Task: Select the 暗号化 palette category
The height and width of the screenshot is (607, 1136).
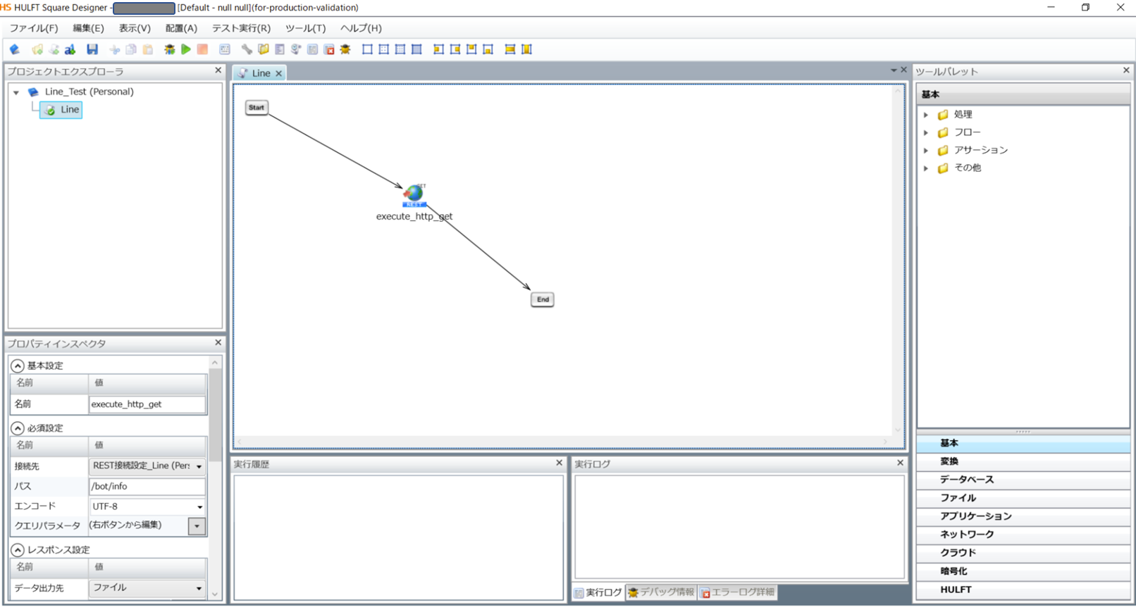Action: (x=1023, y=572)
